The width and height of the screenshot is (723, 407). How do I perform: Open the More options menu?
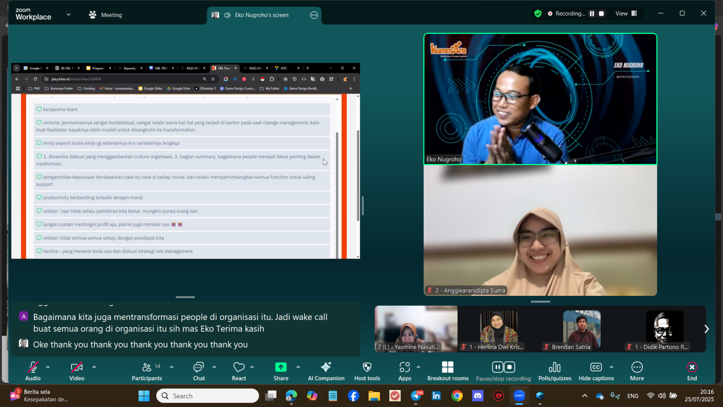click(637, 371)
